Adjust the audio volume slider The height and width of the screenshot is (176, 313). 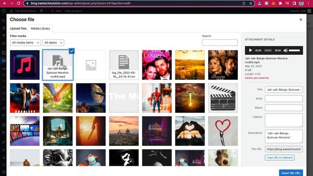pyautogui.click(x=294, y=50)
